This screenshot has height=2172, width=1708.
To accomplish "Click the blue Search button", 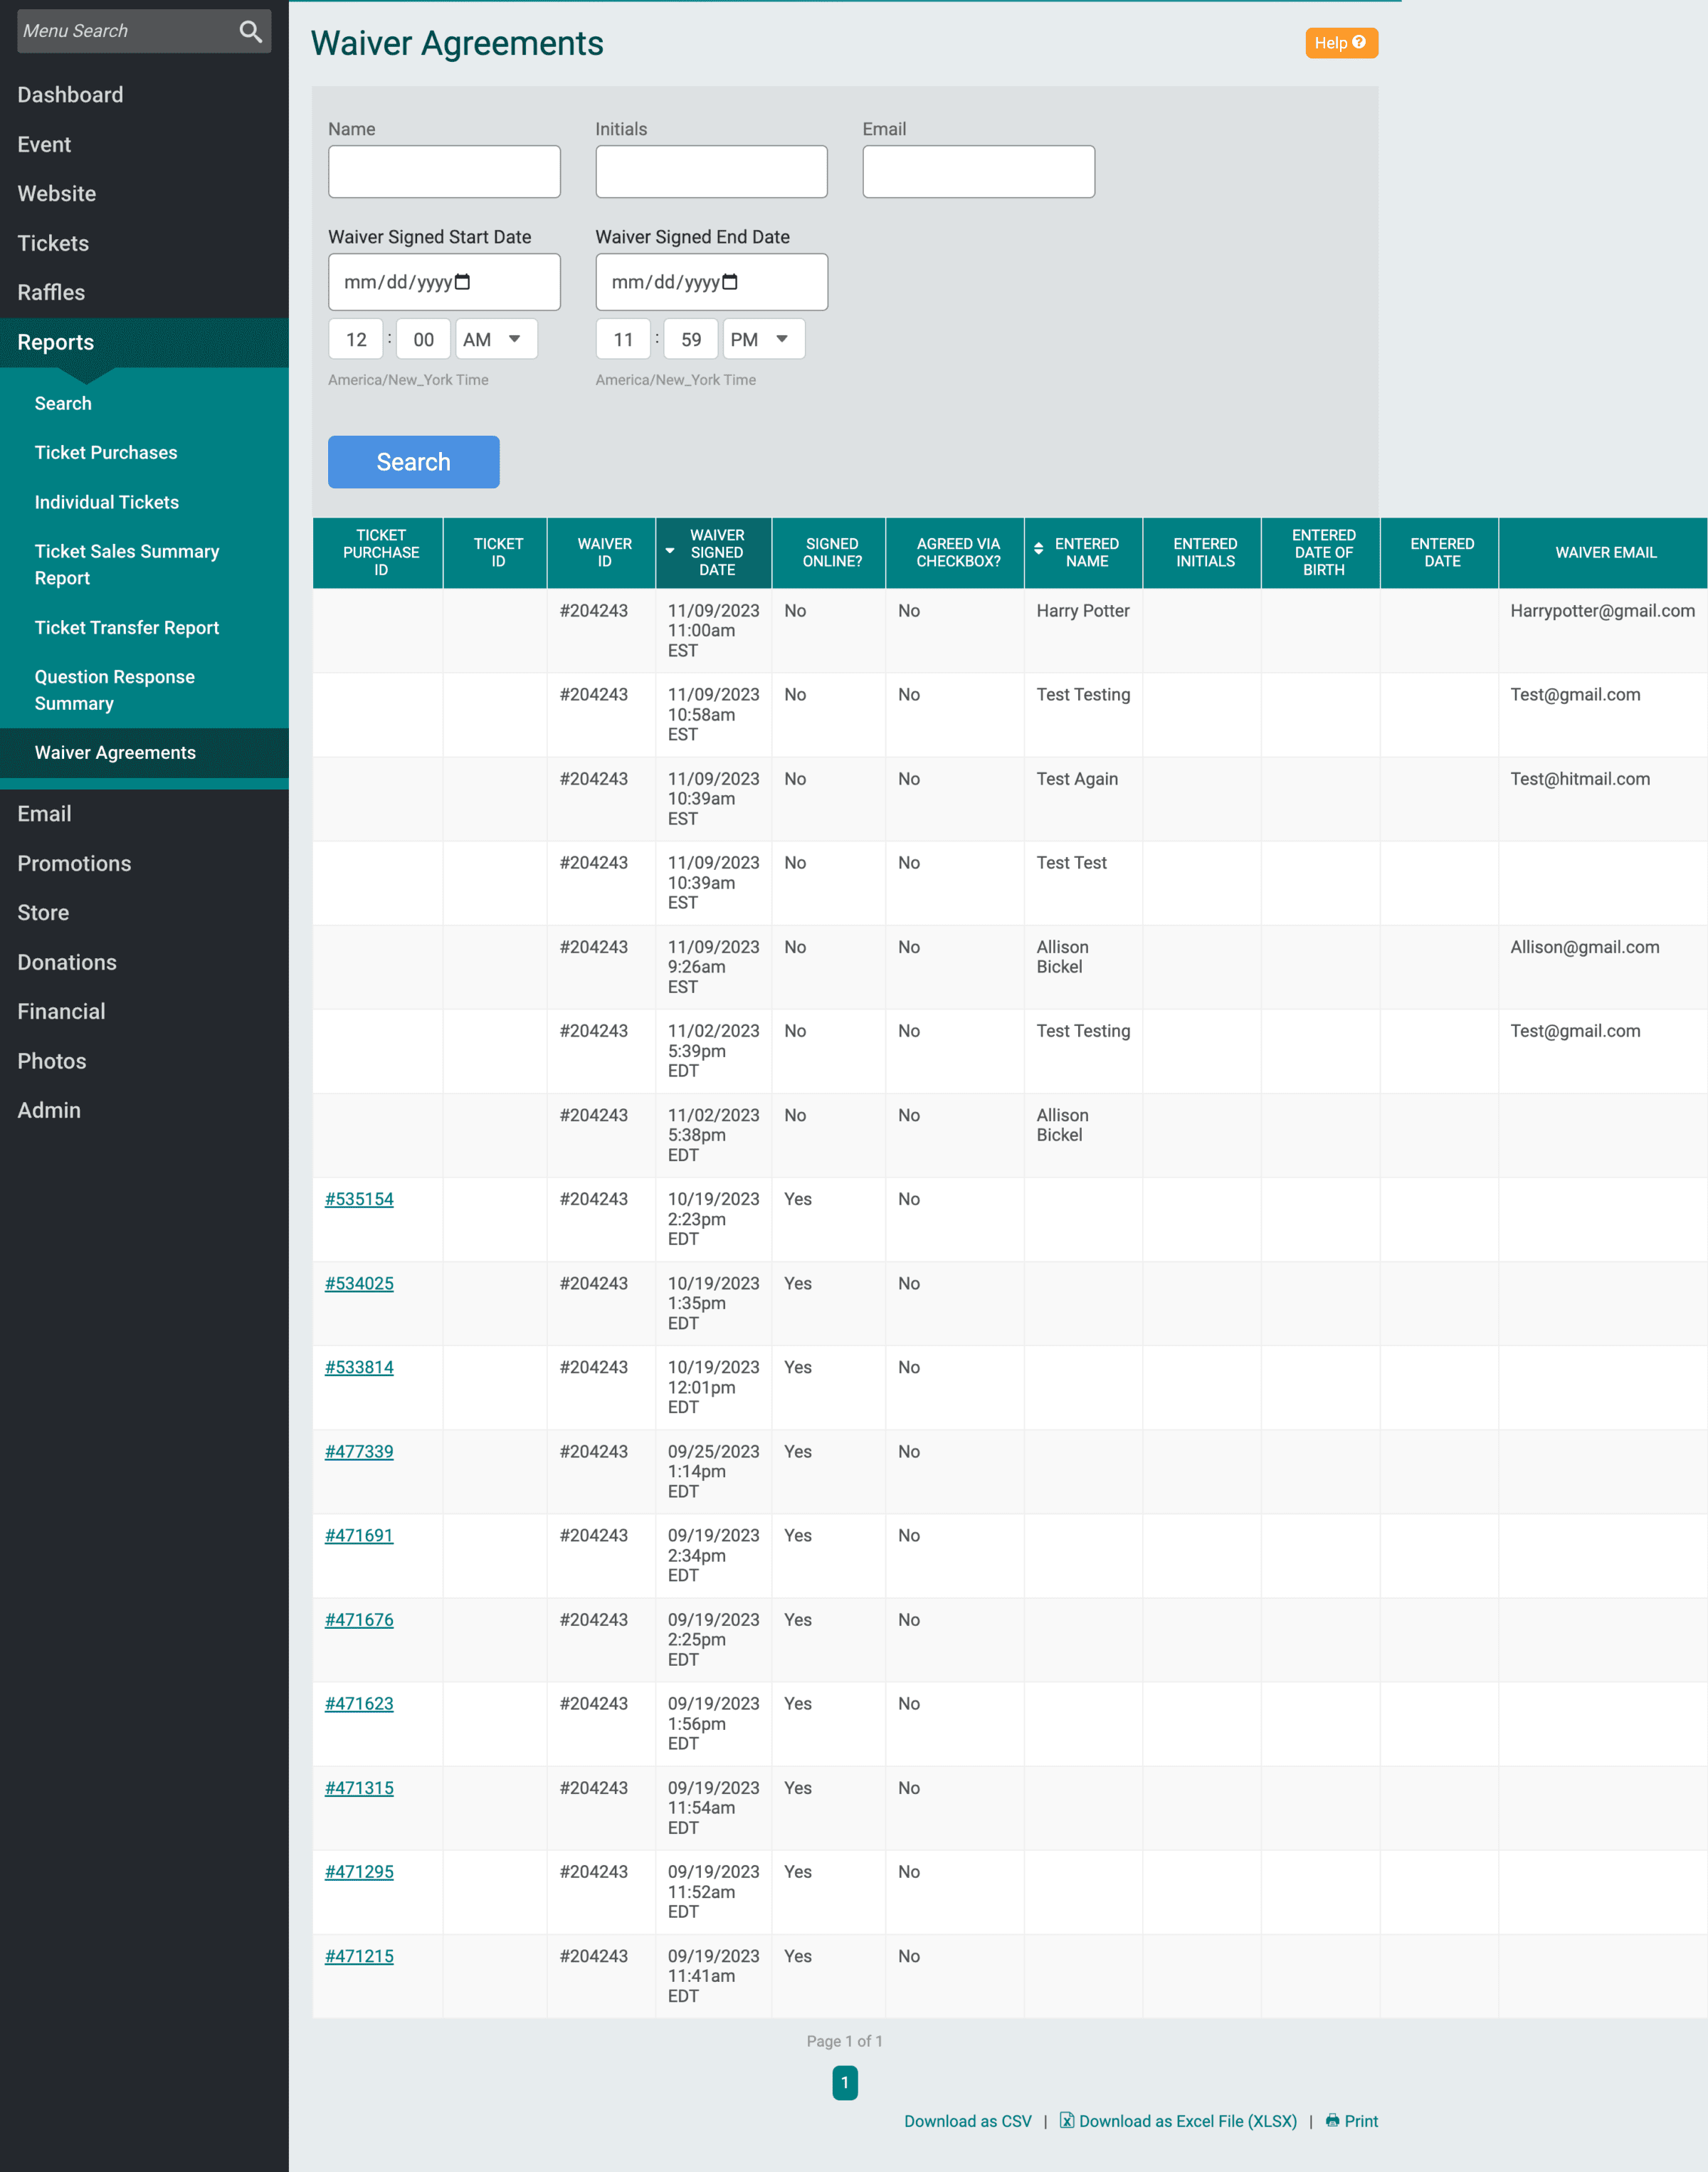I will [413, 461].
